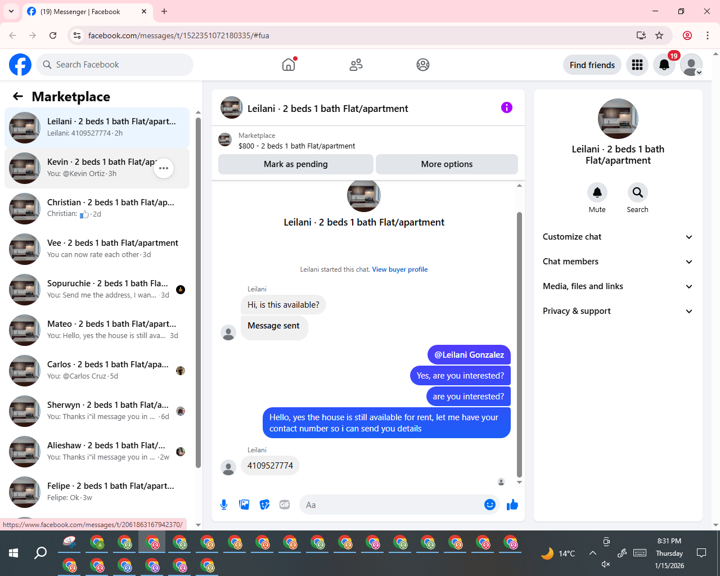Choose a GIF from the GIF icon
Viewport: 720px width, 576px height.
pyautogui.click(x=285, y=505)
